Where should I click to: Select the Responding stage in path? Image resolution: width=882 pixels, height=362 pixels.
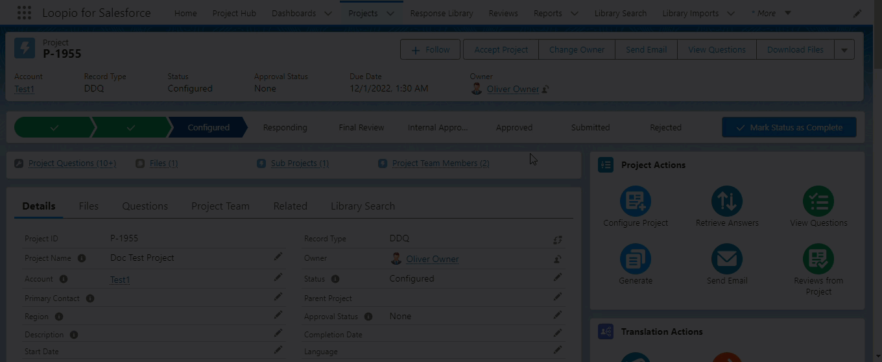coord(285,127)
